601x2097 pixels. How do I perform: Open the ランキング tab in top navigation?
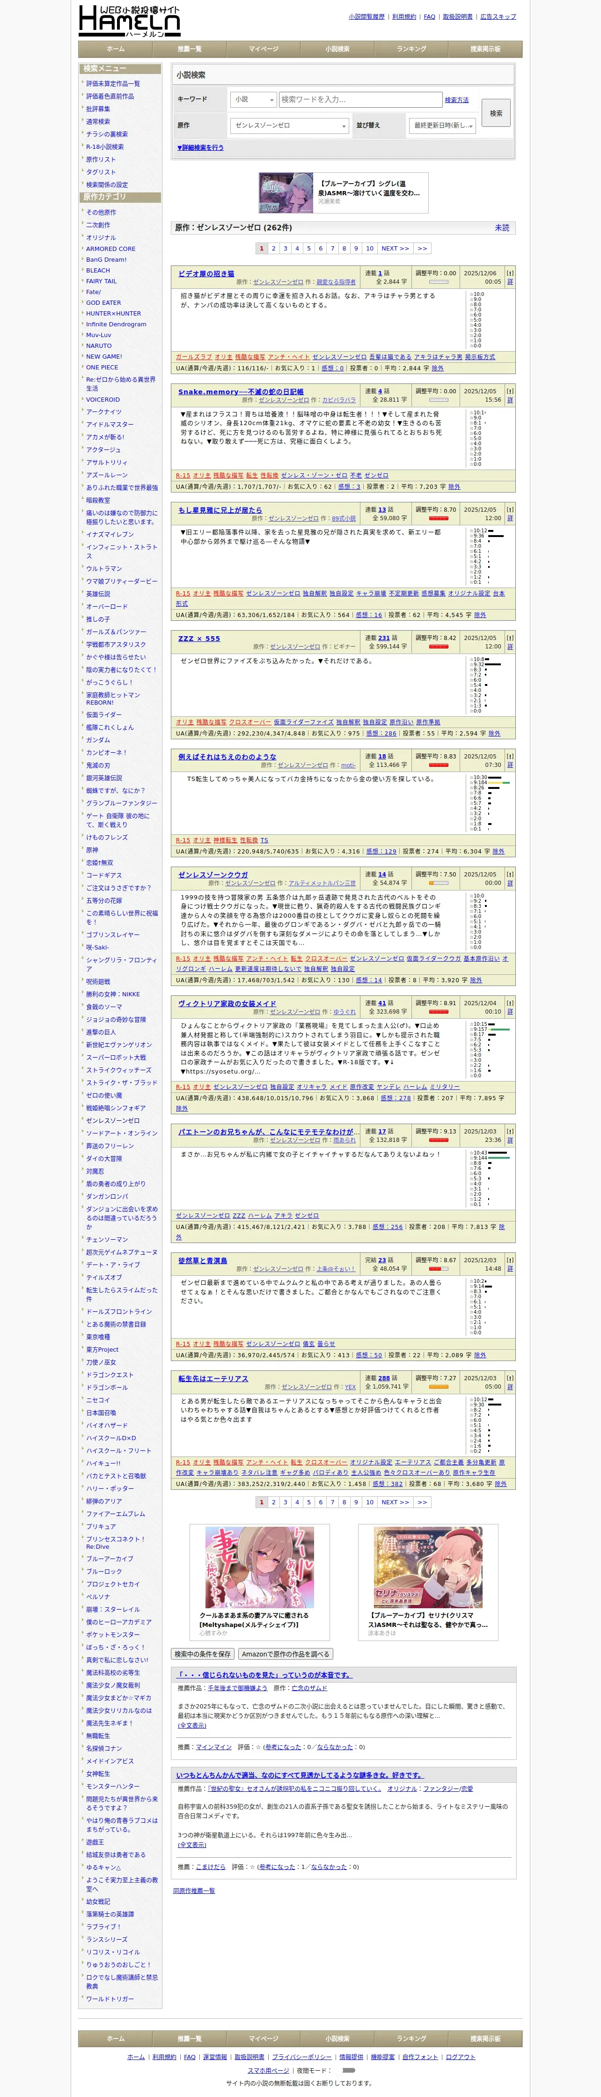[411, 49]
